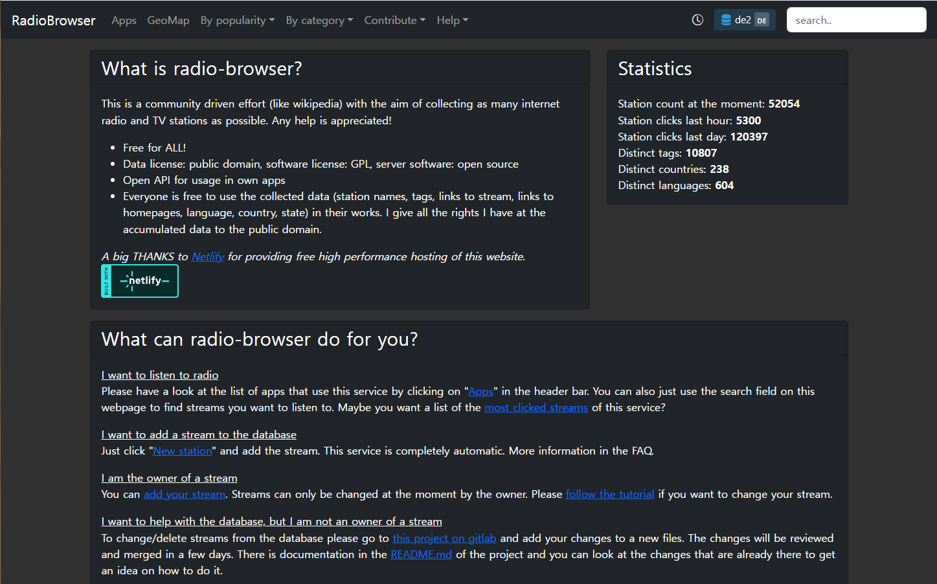Open the Help dropdown menu
937x584 pixels.
click(452, 21)
